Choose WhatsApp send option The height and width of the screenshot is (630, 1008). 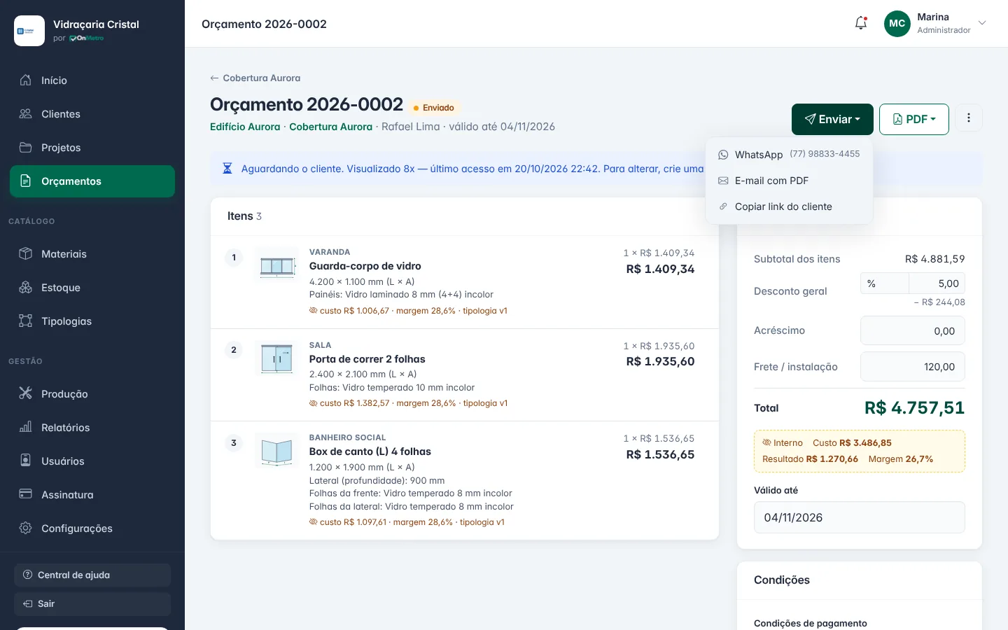click(x=789, y=155)
